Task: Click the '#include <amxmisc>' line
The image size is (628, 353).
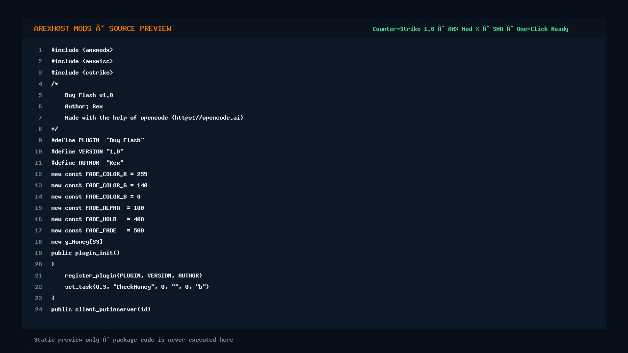Action: tap(82, 61)
